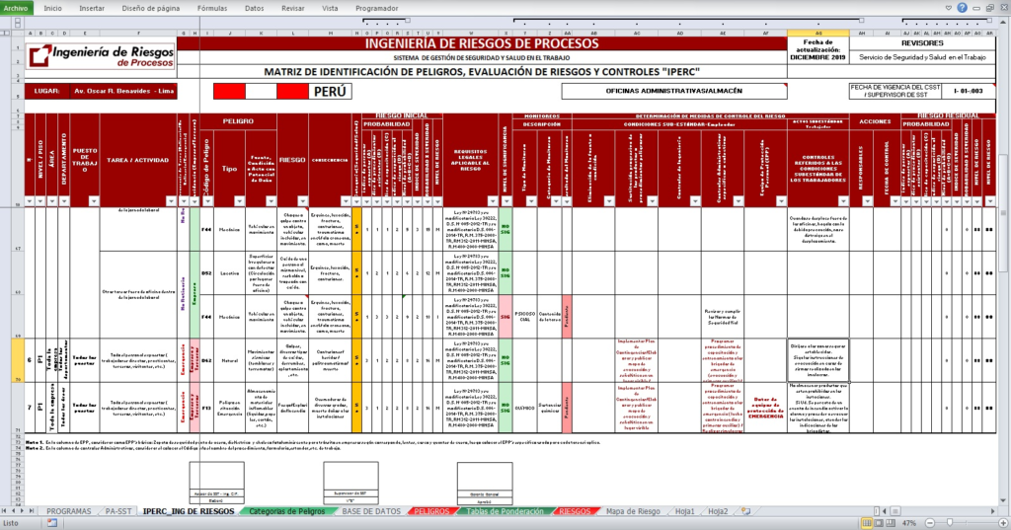Open the Programador ribbon tab
This screenshot has height=530, width=1011.
(377, 7)
